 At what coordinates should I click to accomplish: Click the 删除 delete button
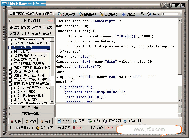click(x=16, y=121)
